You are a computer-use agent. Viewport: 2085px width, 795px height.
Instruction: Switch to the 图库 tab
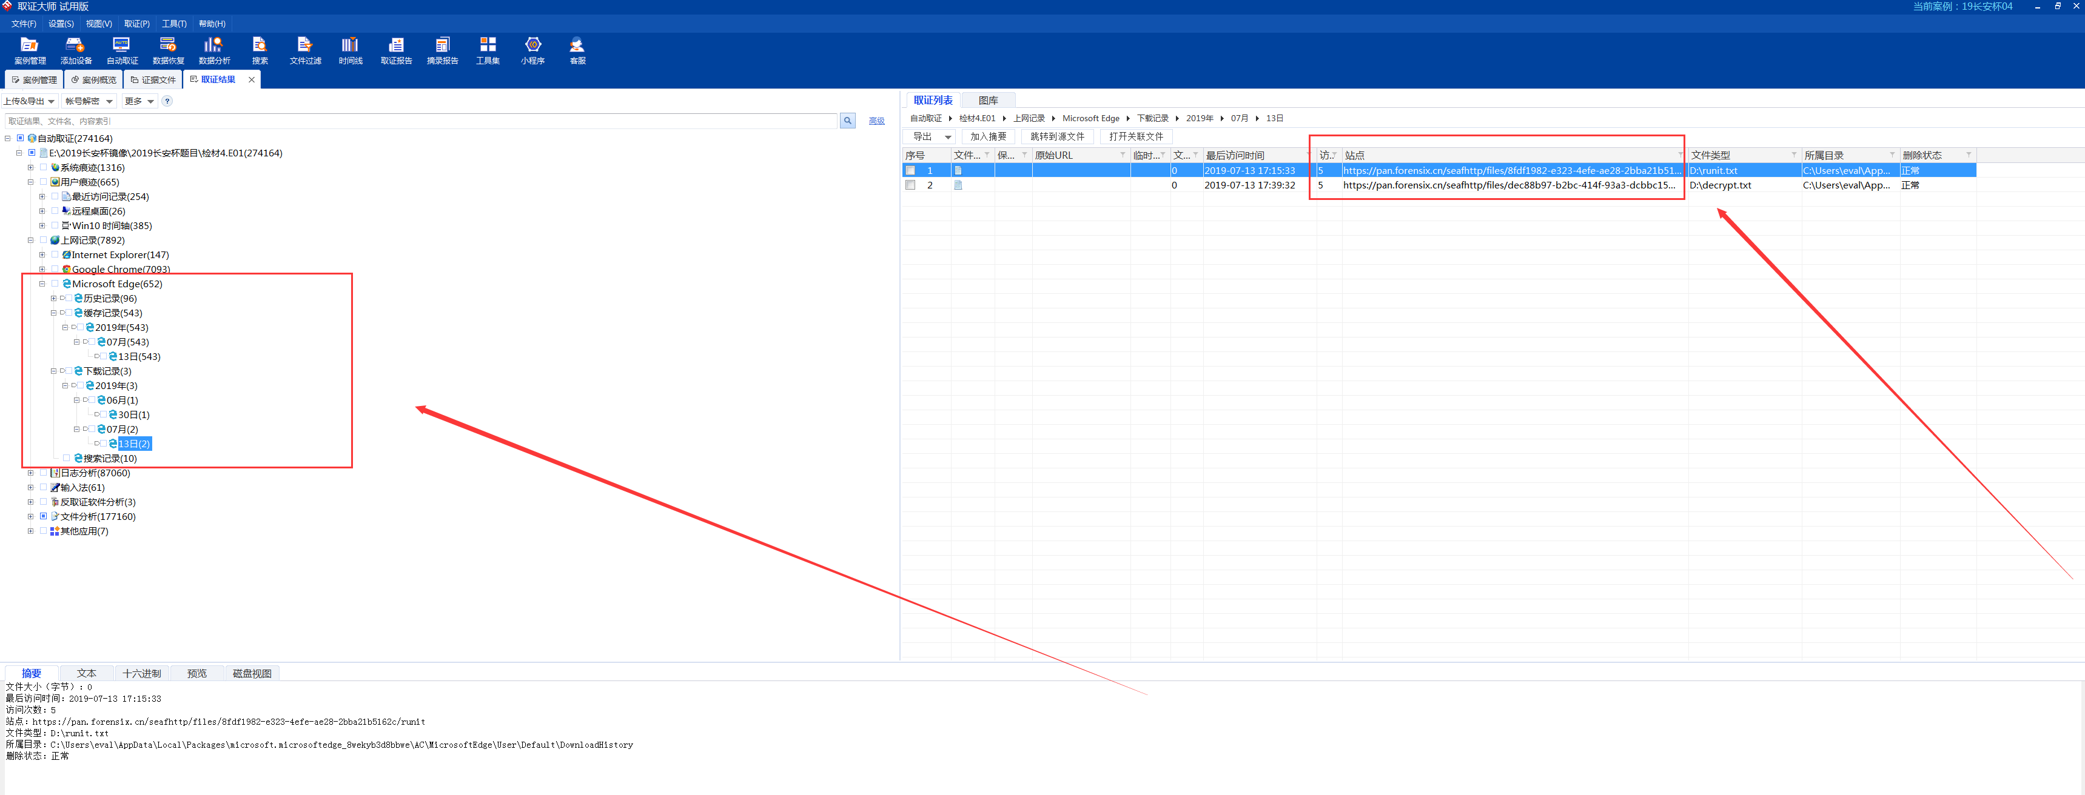tap(987, 101)
